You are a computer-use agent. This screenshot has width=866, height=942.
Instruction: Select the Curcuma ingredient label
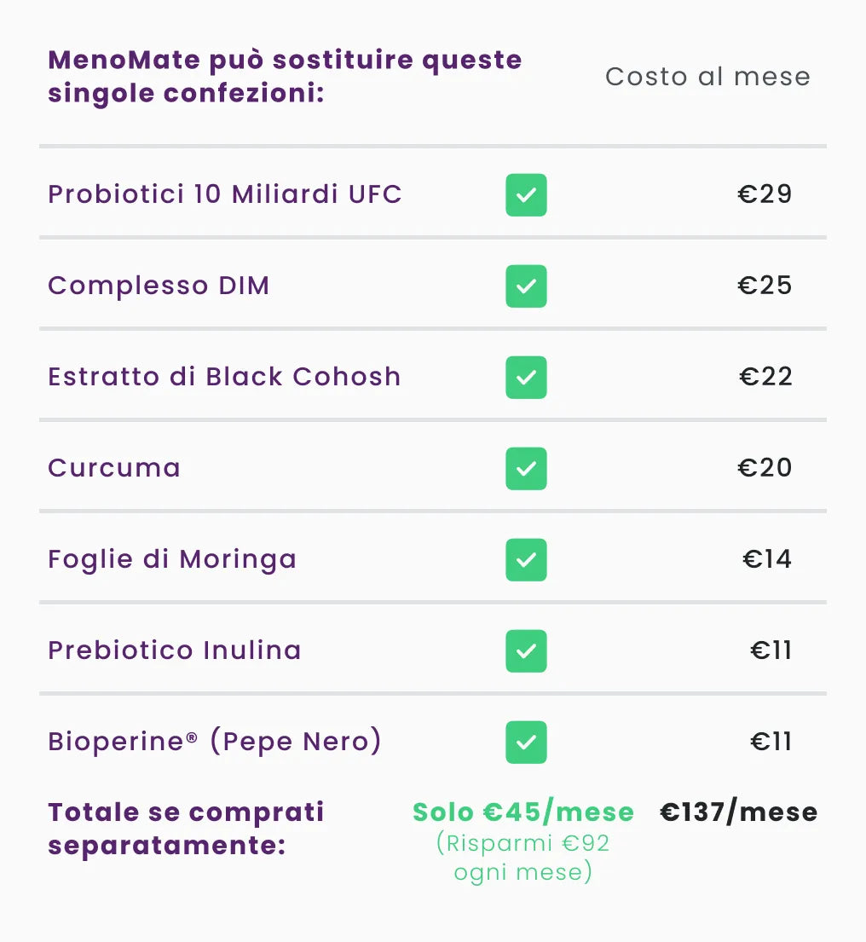114,468
